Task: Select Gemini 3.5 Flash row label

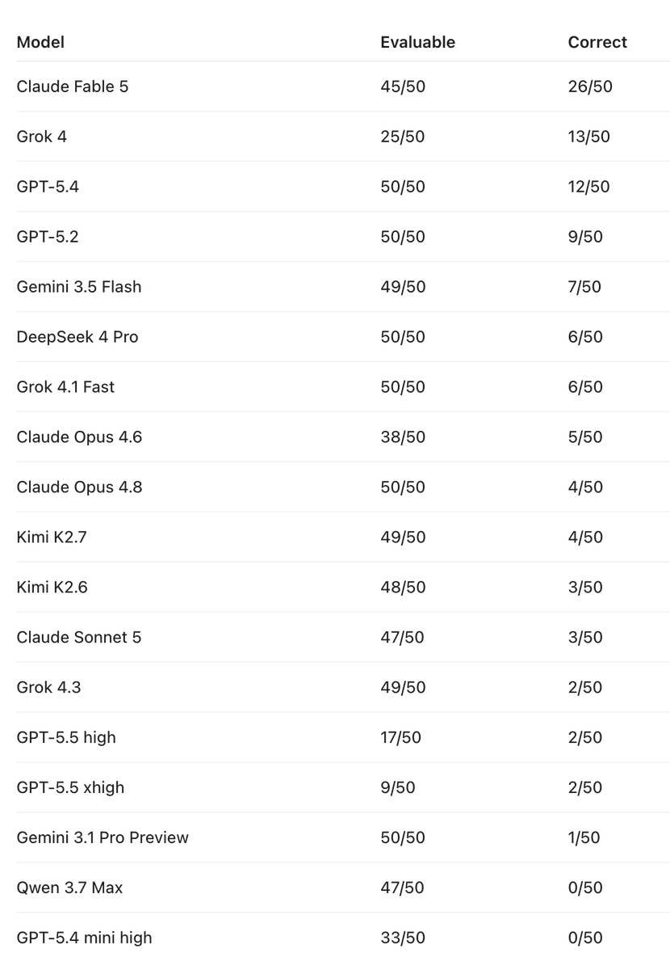Action: click(79, 287)
